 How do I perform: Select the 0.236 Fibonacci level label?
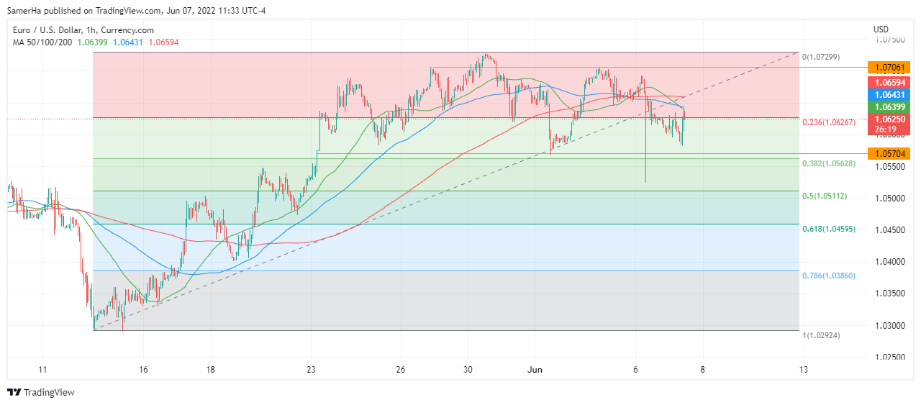point(828,122)
